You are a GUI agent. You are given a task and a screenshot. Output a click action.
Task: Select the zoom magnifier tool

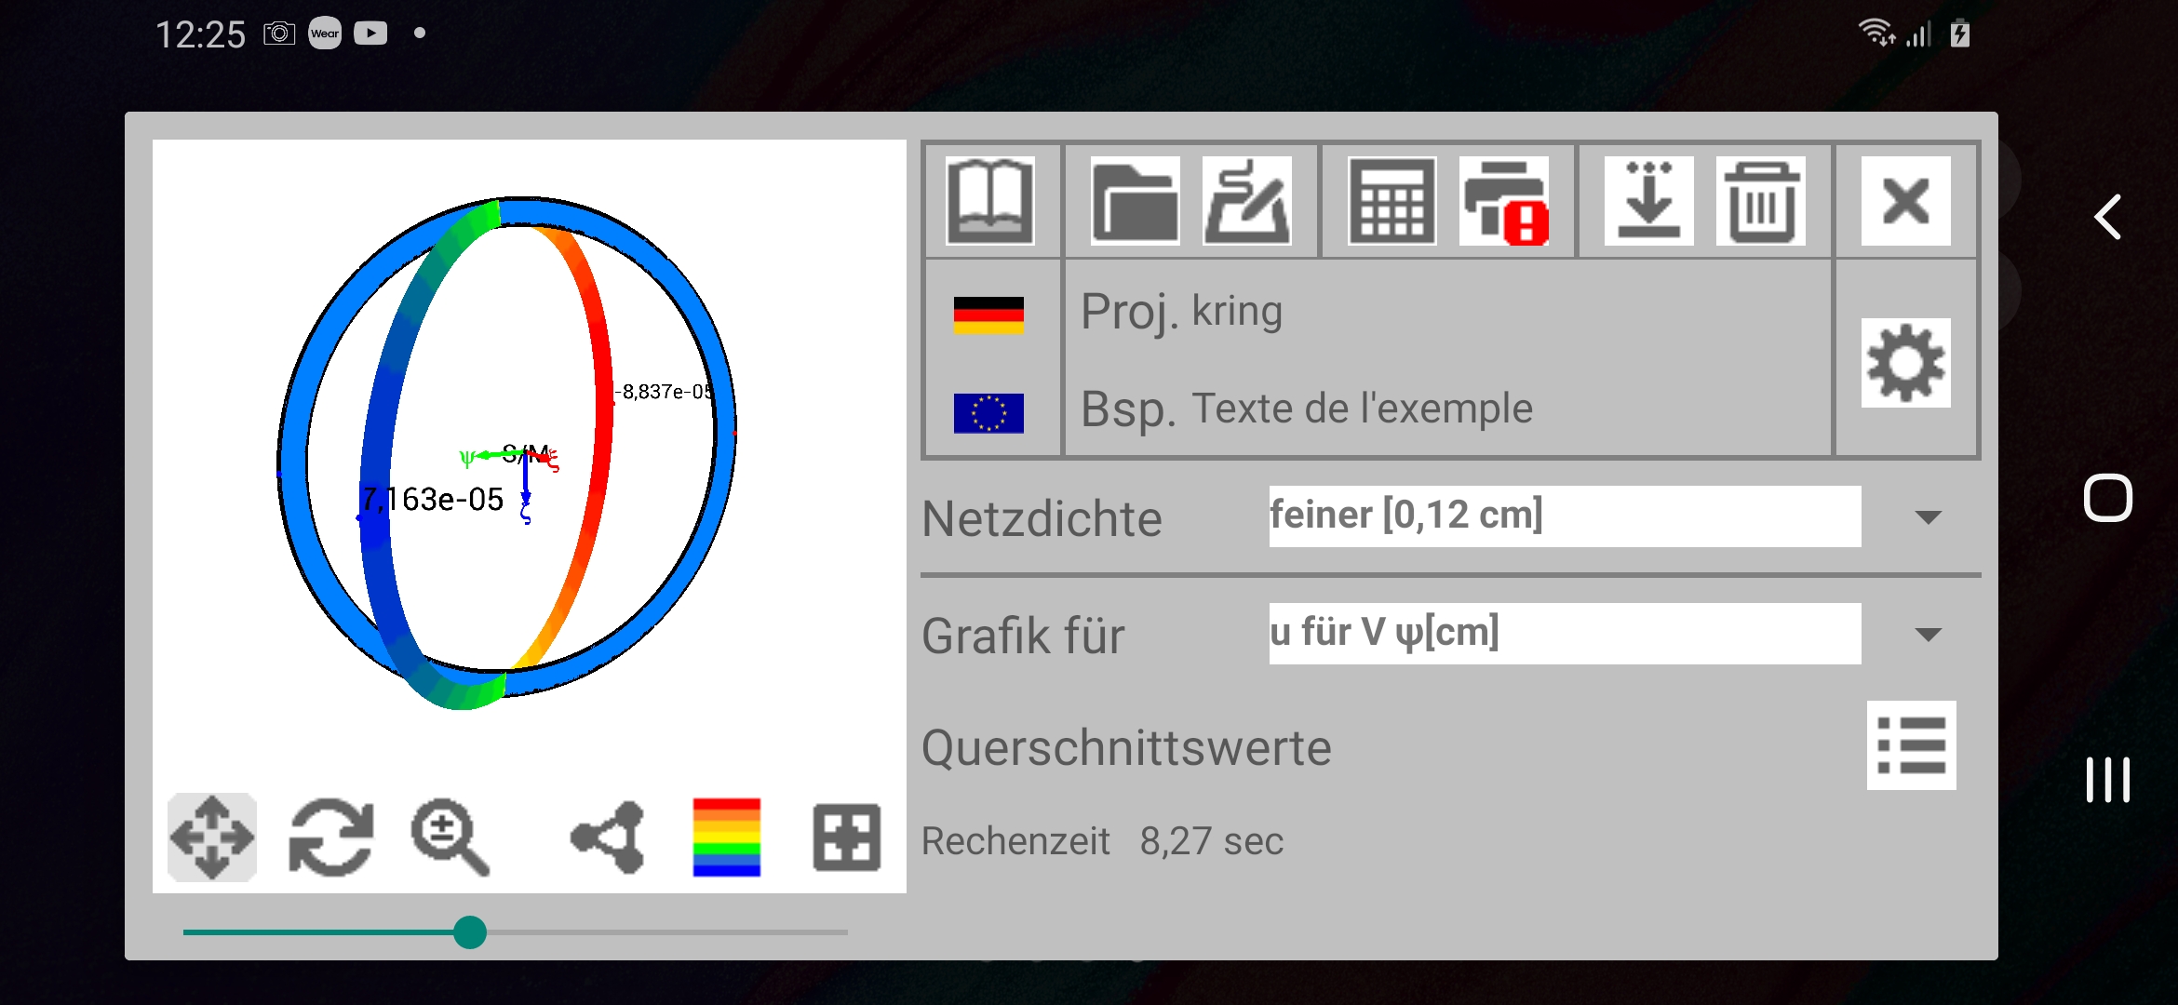coord(450,837)
